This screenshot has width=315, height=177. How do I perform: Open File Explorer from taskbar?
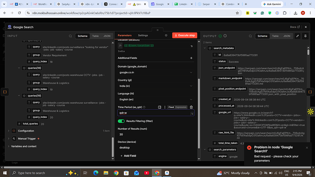point(106,173)
